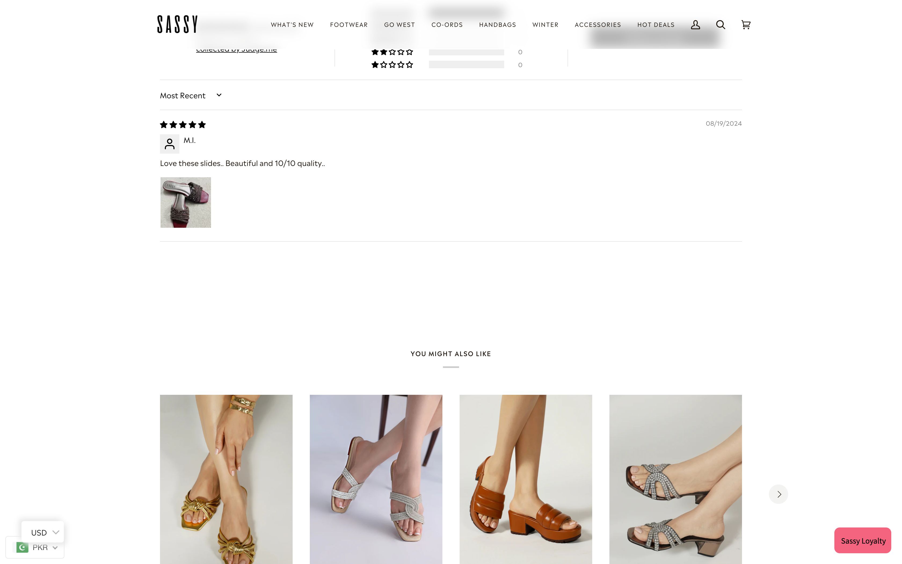
Task: Click the carousel next arrow
Action: 778,494
